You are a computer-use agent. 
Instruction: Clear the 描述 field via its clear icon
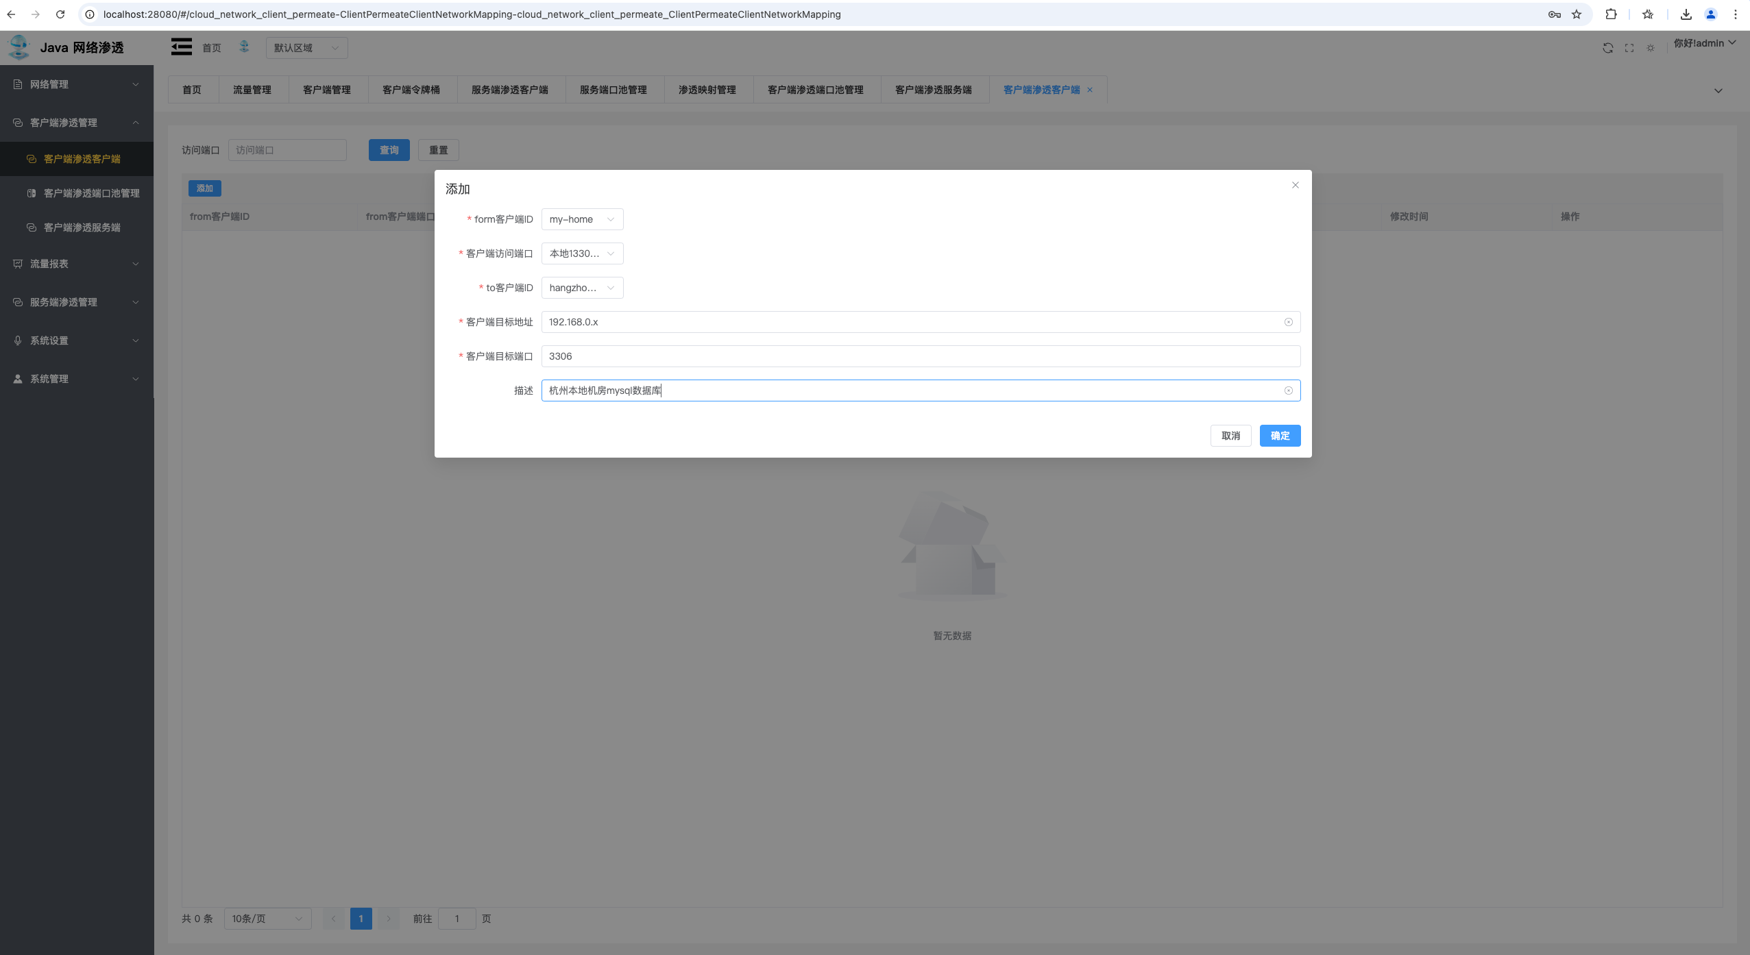[x=1288, y=390]
